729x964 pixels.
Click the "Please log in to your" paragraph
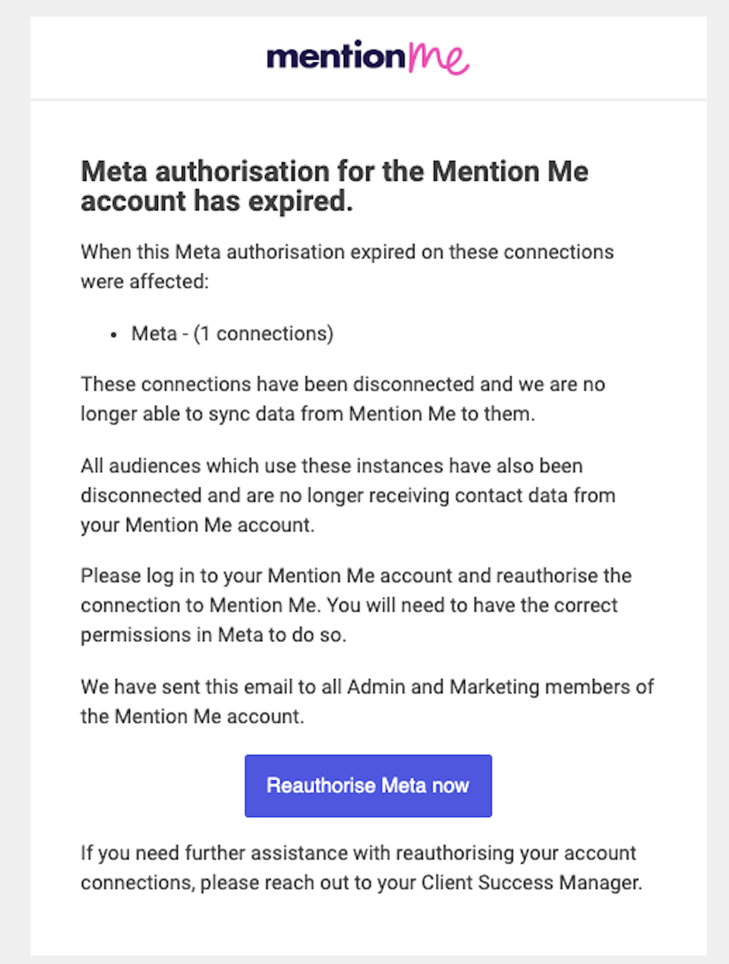click(x=356, y=605)
